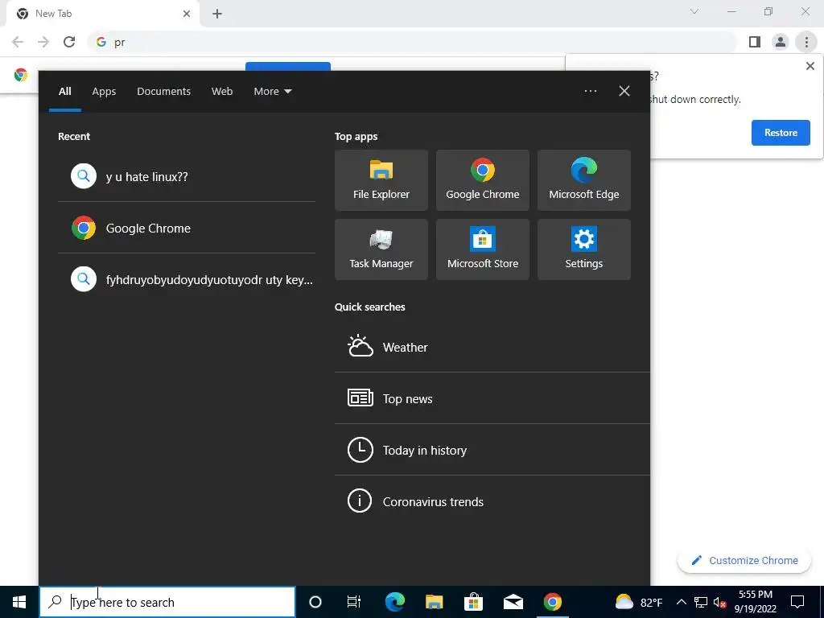Open recent search 'y u hate linux??'

pyautogui.click(x=187, y=176)
